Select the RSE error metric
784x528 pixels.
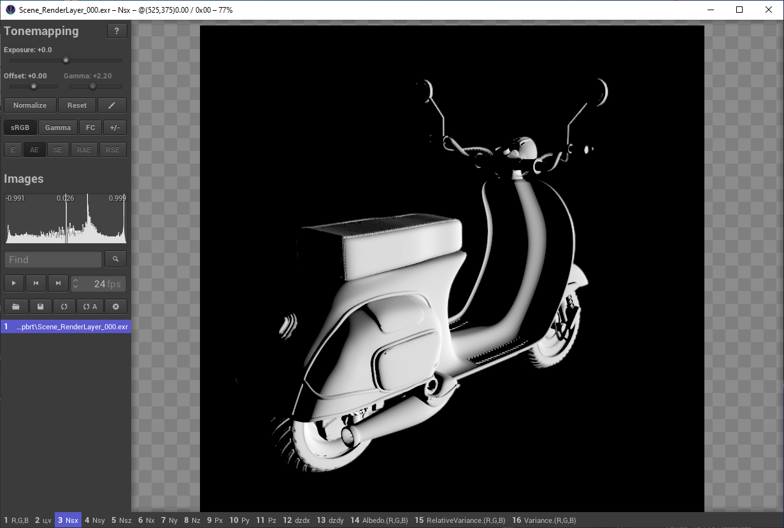coord(112,150)
